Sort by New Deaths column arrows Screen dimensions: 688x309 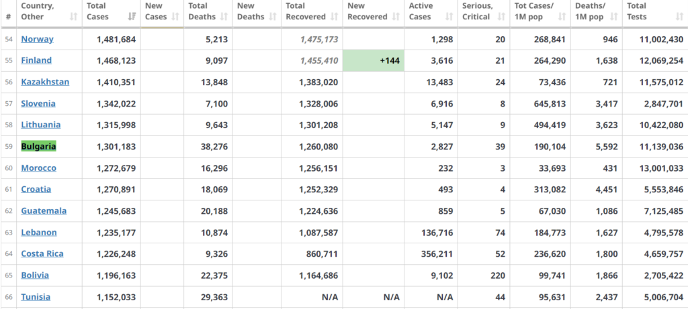[x=273, y=17]
